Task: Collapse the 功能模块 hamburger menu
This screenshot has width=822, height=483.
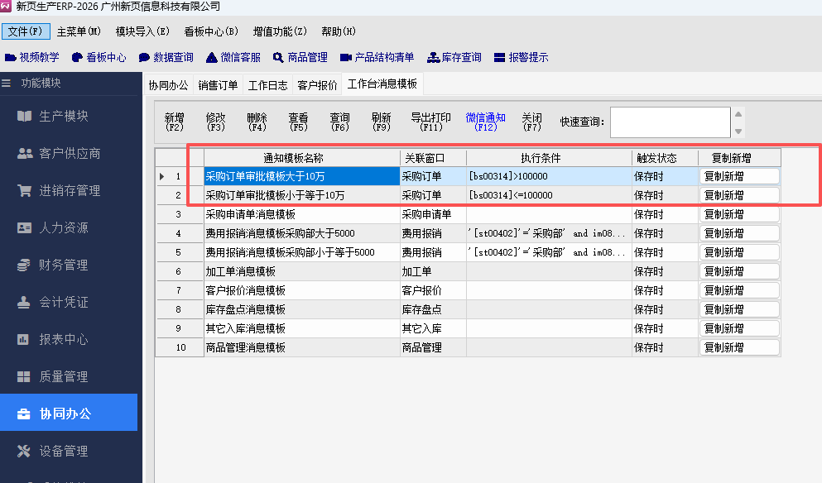Action: click(x=7, y=83)
